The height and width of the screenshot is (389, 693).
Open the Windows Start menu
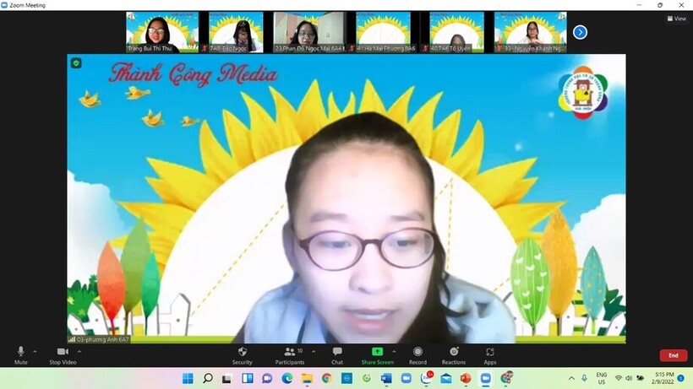(x=187, y=378)
